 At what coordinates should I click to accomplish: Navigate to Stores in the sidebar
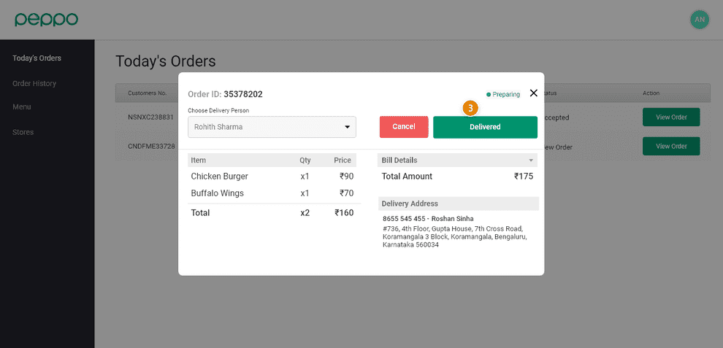click(x=23, y=132)
